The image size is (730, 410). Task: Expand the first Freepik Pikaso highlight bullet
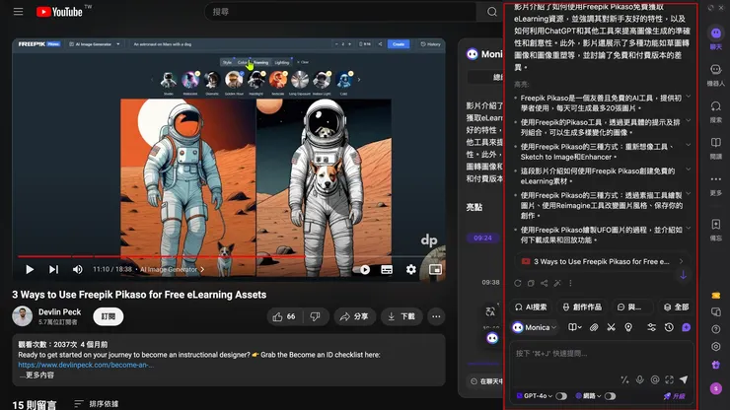689,99
